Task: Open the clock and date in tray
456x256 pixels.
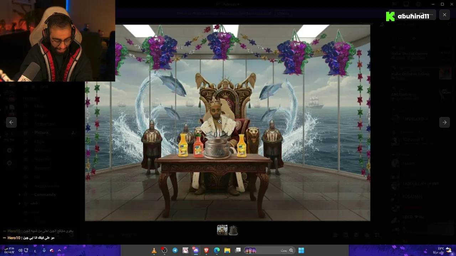Action: pos(9,250)
